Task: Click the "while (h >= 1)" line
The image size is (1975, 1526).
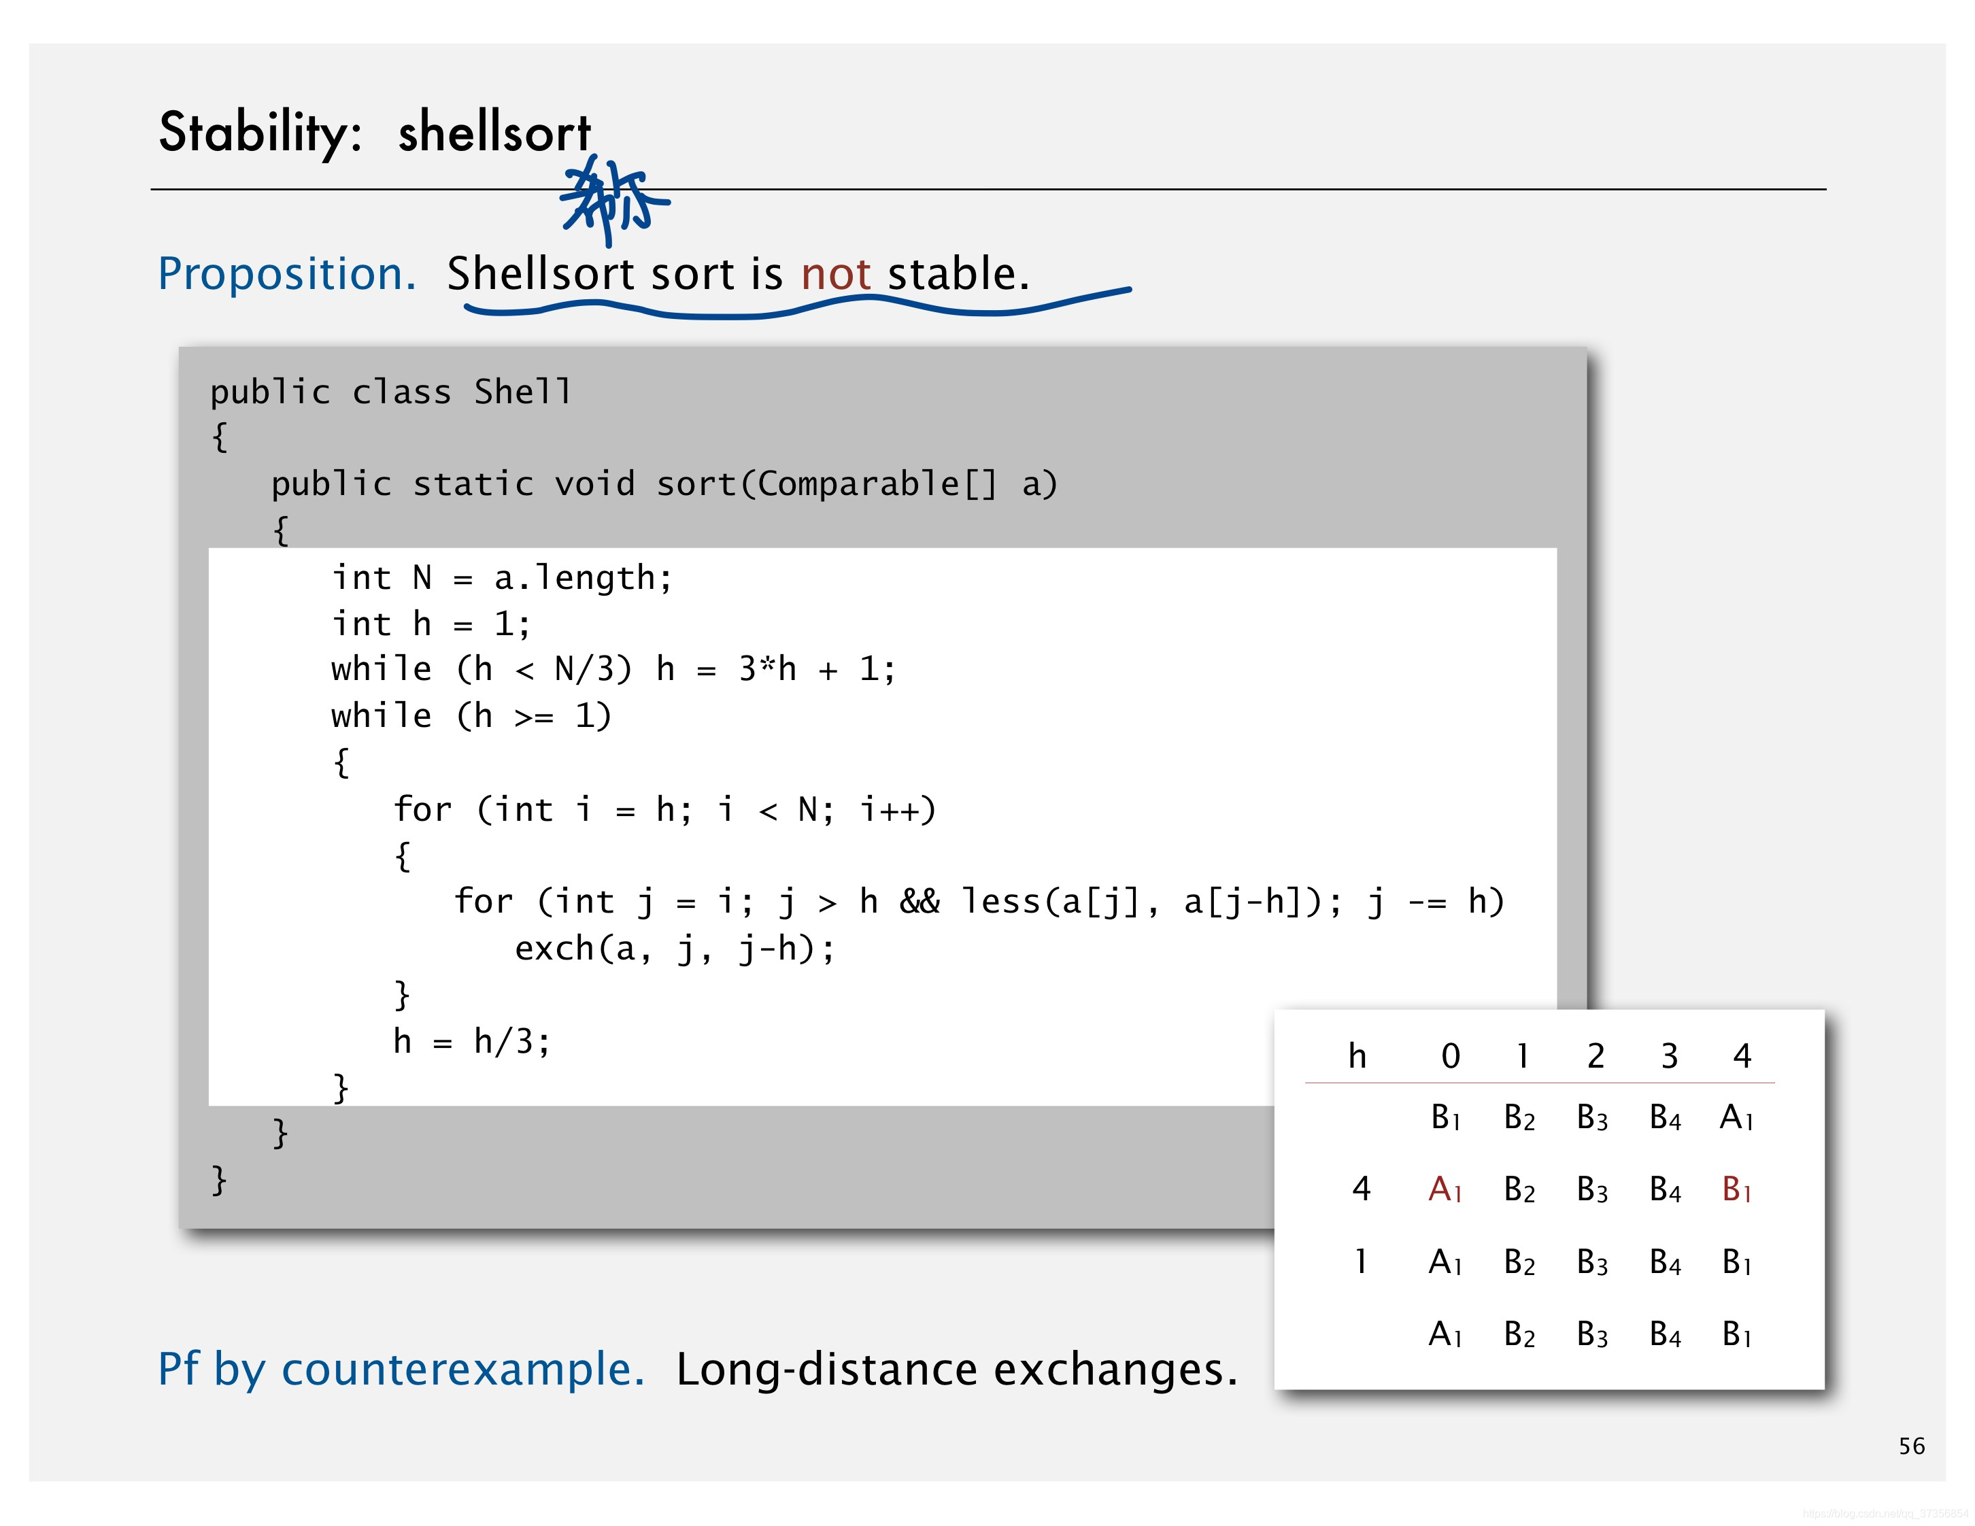Action: (x=471, y=715)
